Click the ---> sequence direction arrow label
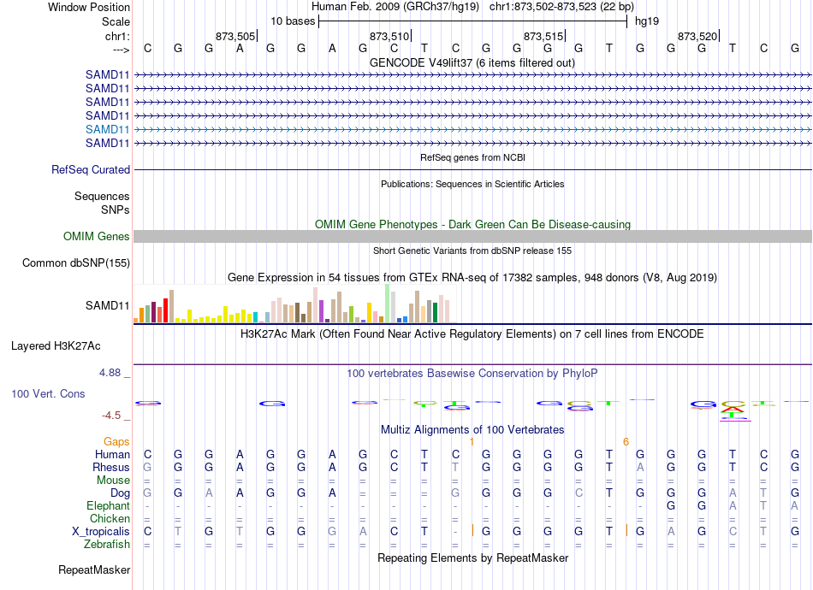This screenshot has width=813, height=590. tap(121, 50)
